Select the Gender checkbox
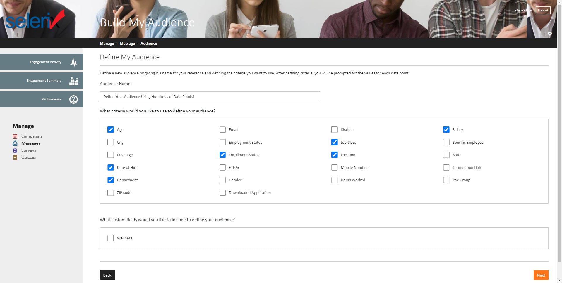562x283 pixels. [222, 180]
